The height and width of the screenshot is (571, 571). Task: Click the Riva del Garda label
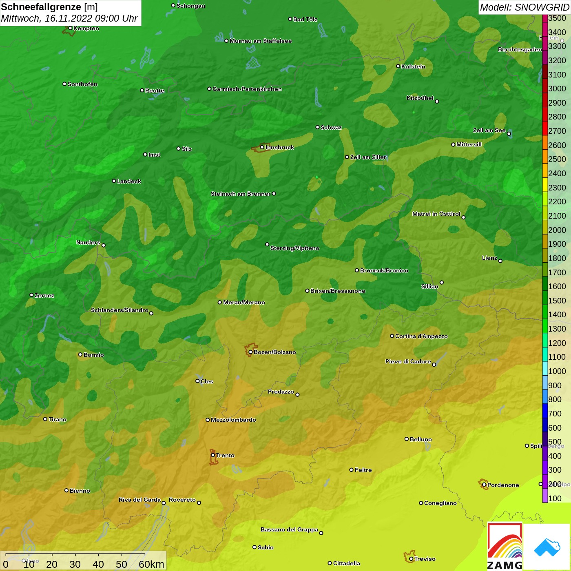(139, 500)
